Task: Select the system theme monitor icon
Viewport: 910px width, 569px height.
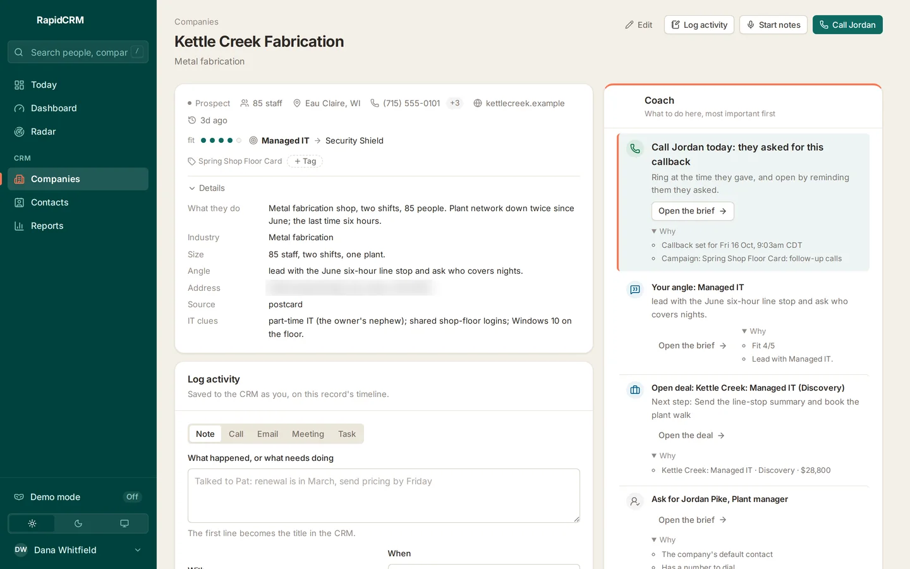Action: (x=124, y=523)
